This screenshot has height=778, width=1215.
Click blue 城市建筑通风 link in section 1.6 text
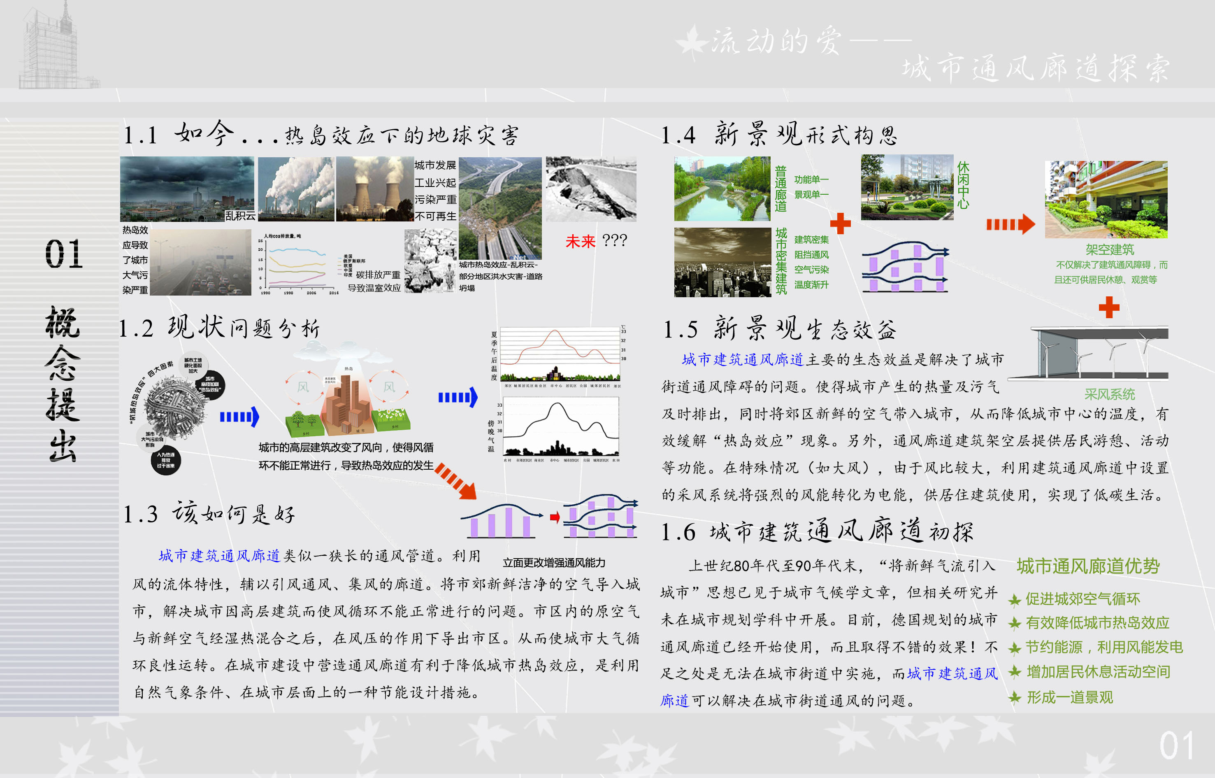click(952, 673)
